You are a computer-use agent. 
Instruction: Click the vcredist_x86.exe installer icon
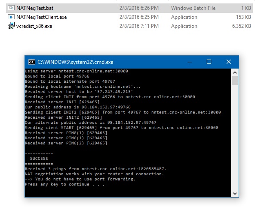click(11, 26)
